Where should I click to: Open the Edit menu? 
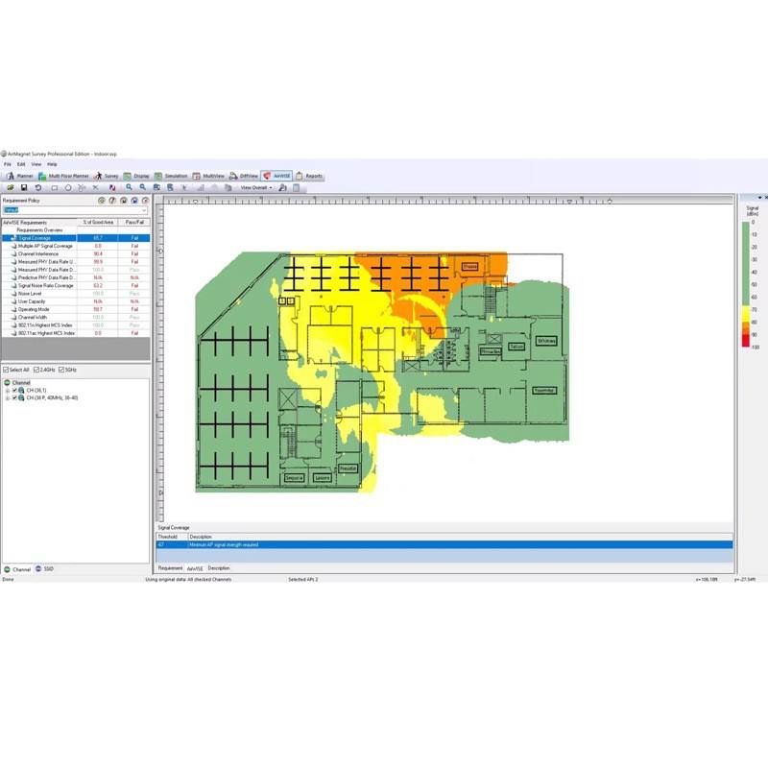[21, 164]
